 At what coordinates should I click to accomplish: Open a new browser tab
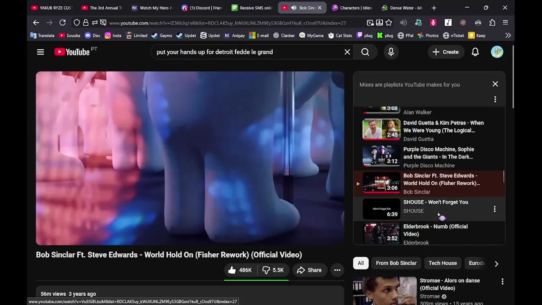tap(434, 8)
